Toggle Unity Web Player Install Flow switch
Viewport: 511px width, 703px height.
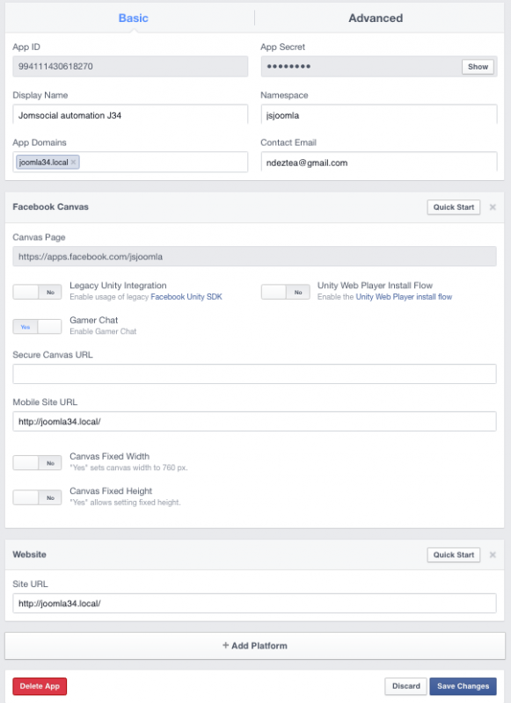[x=285, y=293]
